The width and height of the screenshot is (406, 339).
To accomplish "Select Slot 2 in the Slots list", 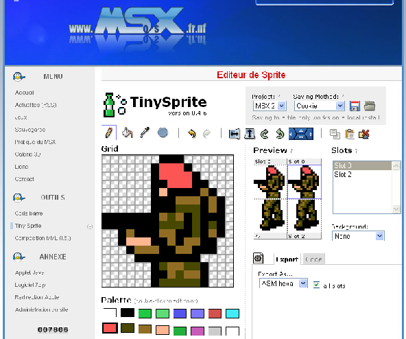I will (362, 174).
